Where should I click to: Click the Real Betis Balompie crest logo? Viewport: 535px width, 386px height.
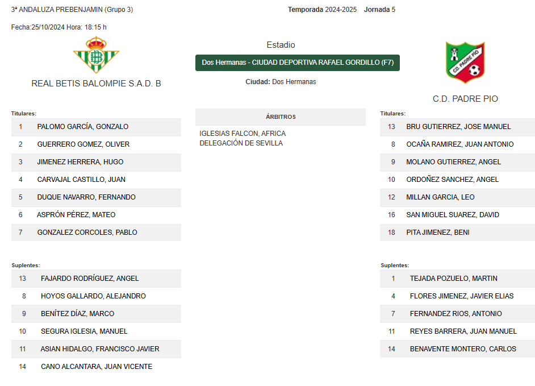[96, 55]
